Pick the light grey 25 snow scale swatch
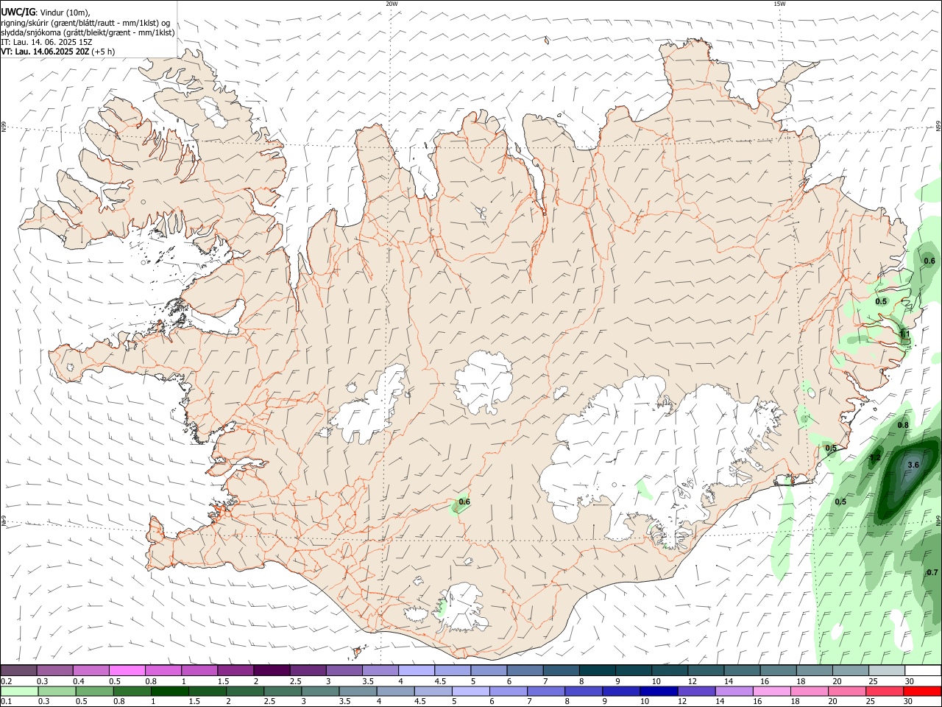This screenshot has height=707, width=942. [887, 670]
